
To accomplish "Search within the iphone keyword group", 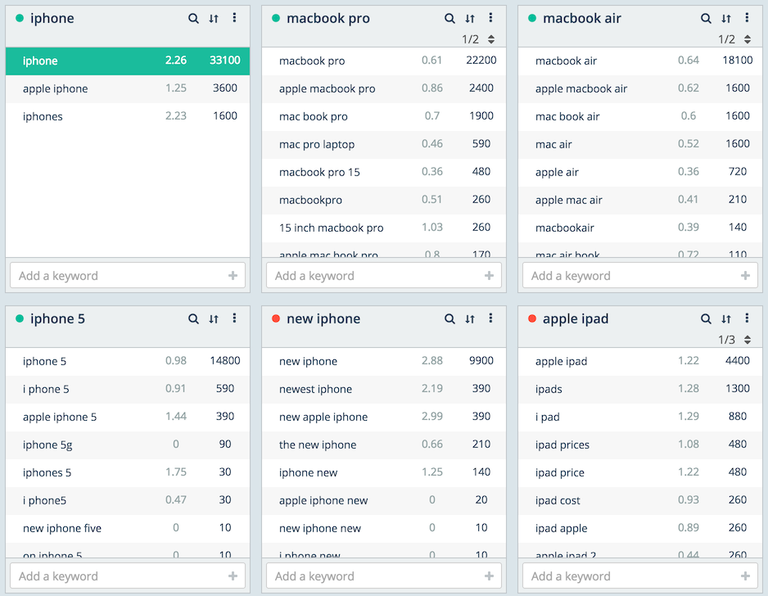I will click(193, 19).
